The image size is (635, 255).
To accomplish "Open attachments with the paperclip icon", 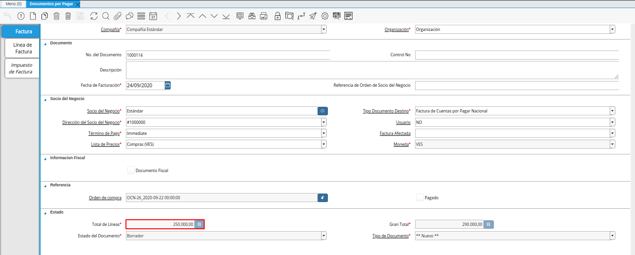I will [117, 16].
